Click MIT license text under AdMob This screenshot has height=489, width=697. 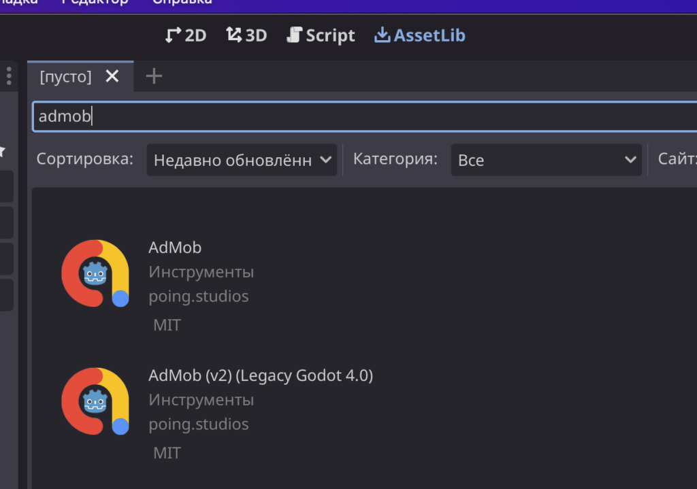click(x=167, y=325)
